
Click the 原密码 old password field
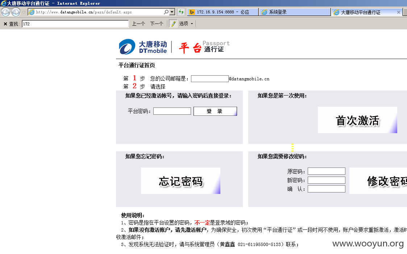point(327,171)
